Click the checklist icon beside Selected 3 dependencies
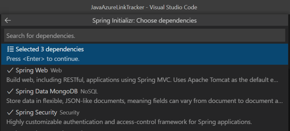290x131 pixels. click(10, 49)
